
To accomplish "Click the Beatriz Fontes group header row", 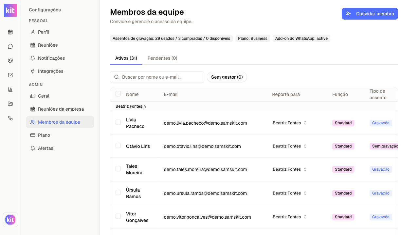I will (254, 106).
